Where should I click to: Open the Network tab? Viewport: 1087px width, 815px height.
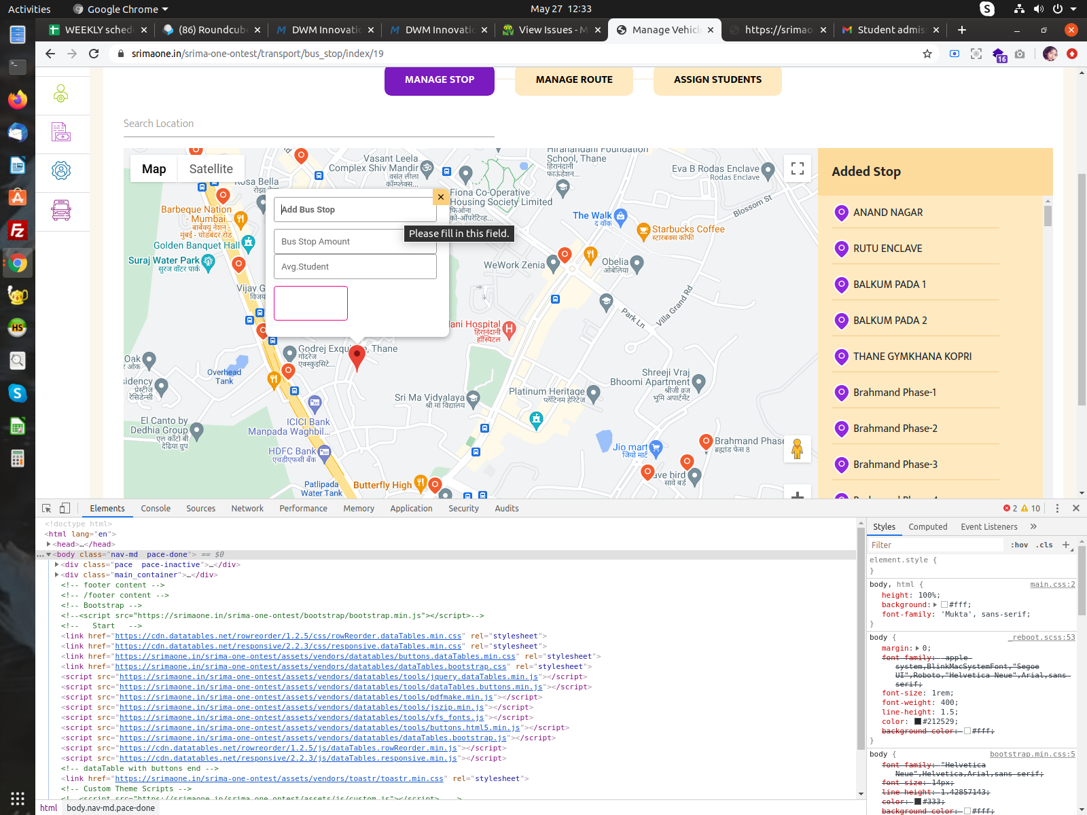tap(247, 508)
